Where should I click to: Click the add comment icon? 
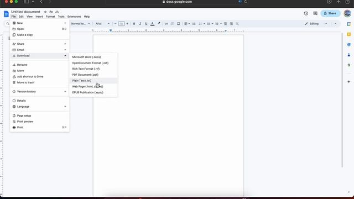pyautogui.click(x=172, y=24)
